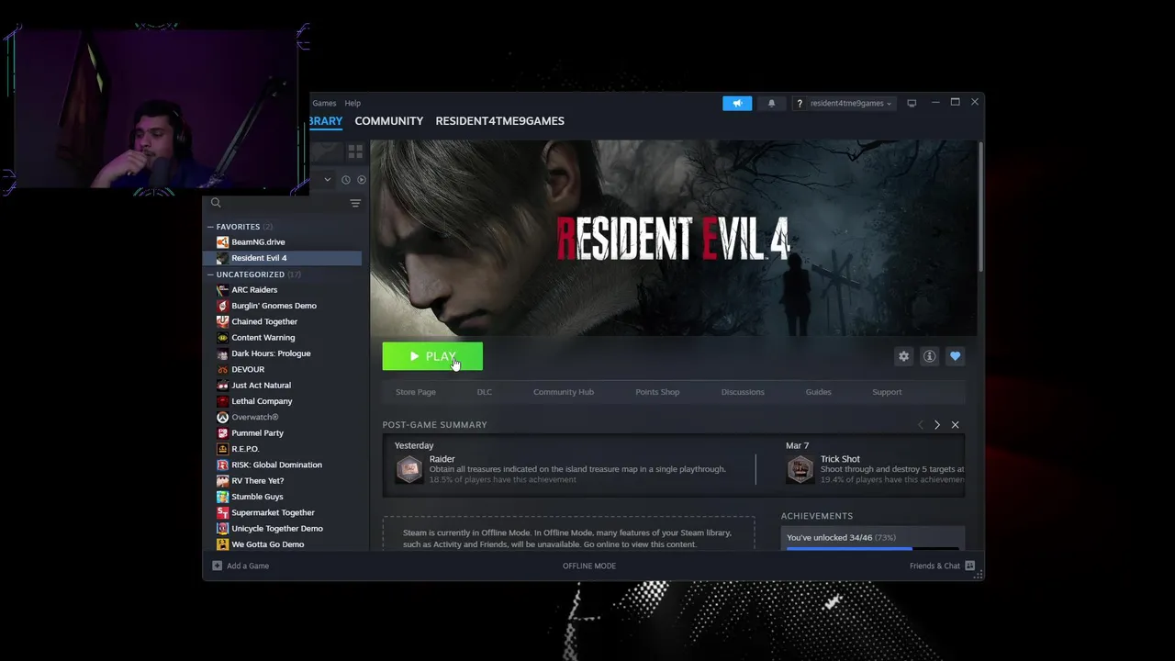Image resolution: width=1175 pixels, height=661 pixels.
Task: Collapse the UNCATEGORIZED category
Action: [210, 274]
